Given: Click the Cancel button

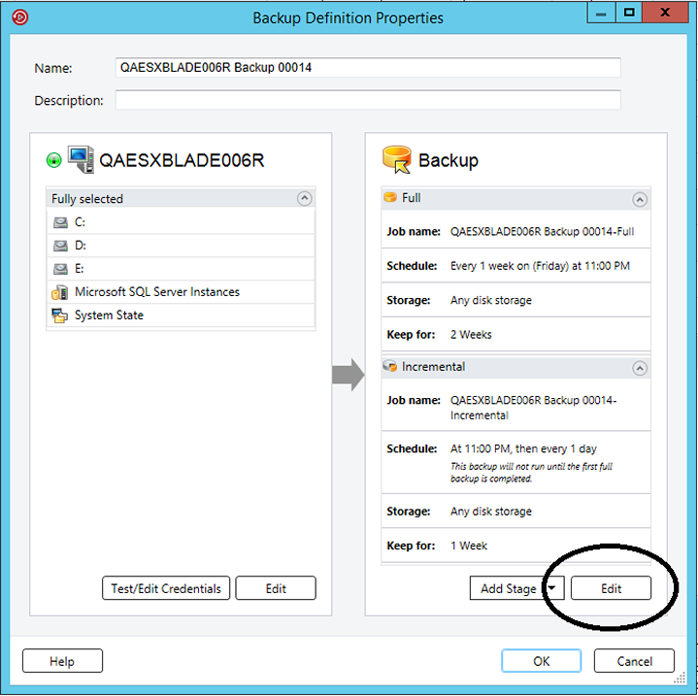Looking at the screenshot, I should [x=634, y=661].
